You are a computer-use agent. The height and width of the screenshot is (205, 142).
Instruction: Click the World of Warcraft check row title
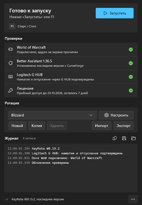[31, 47]
